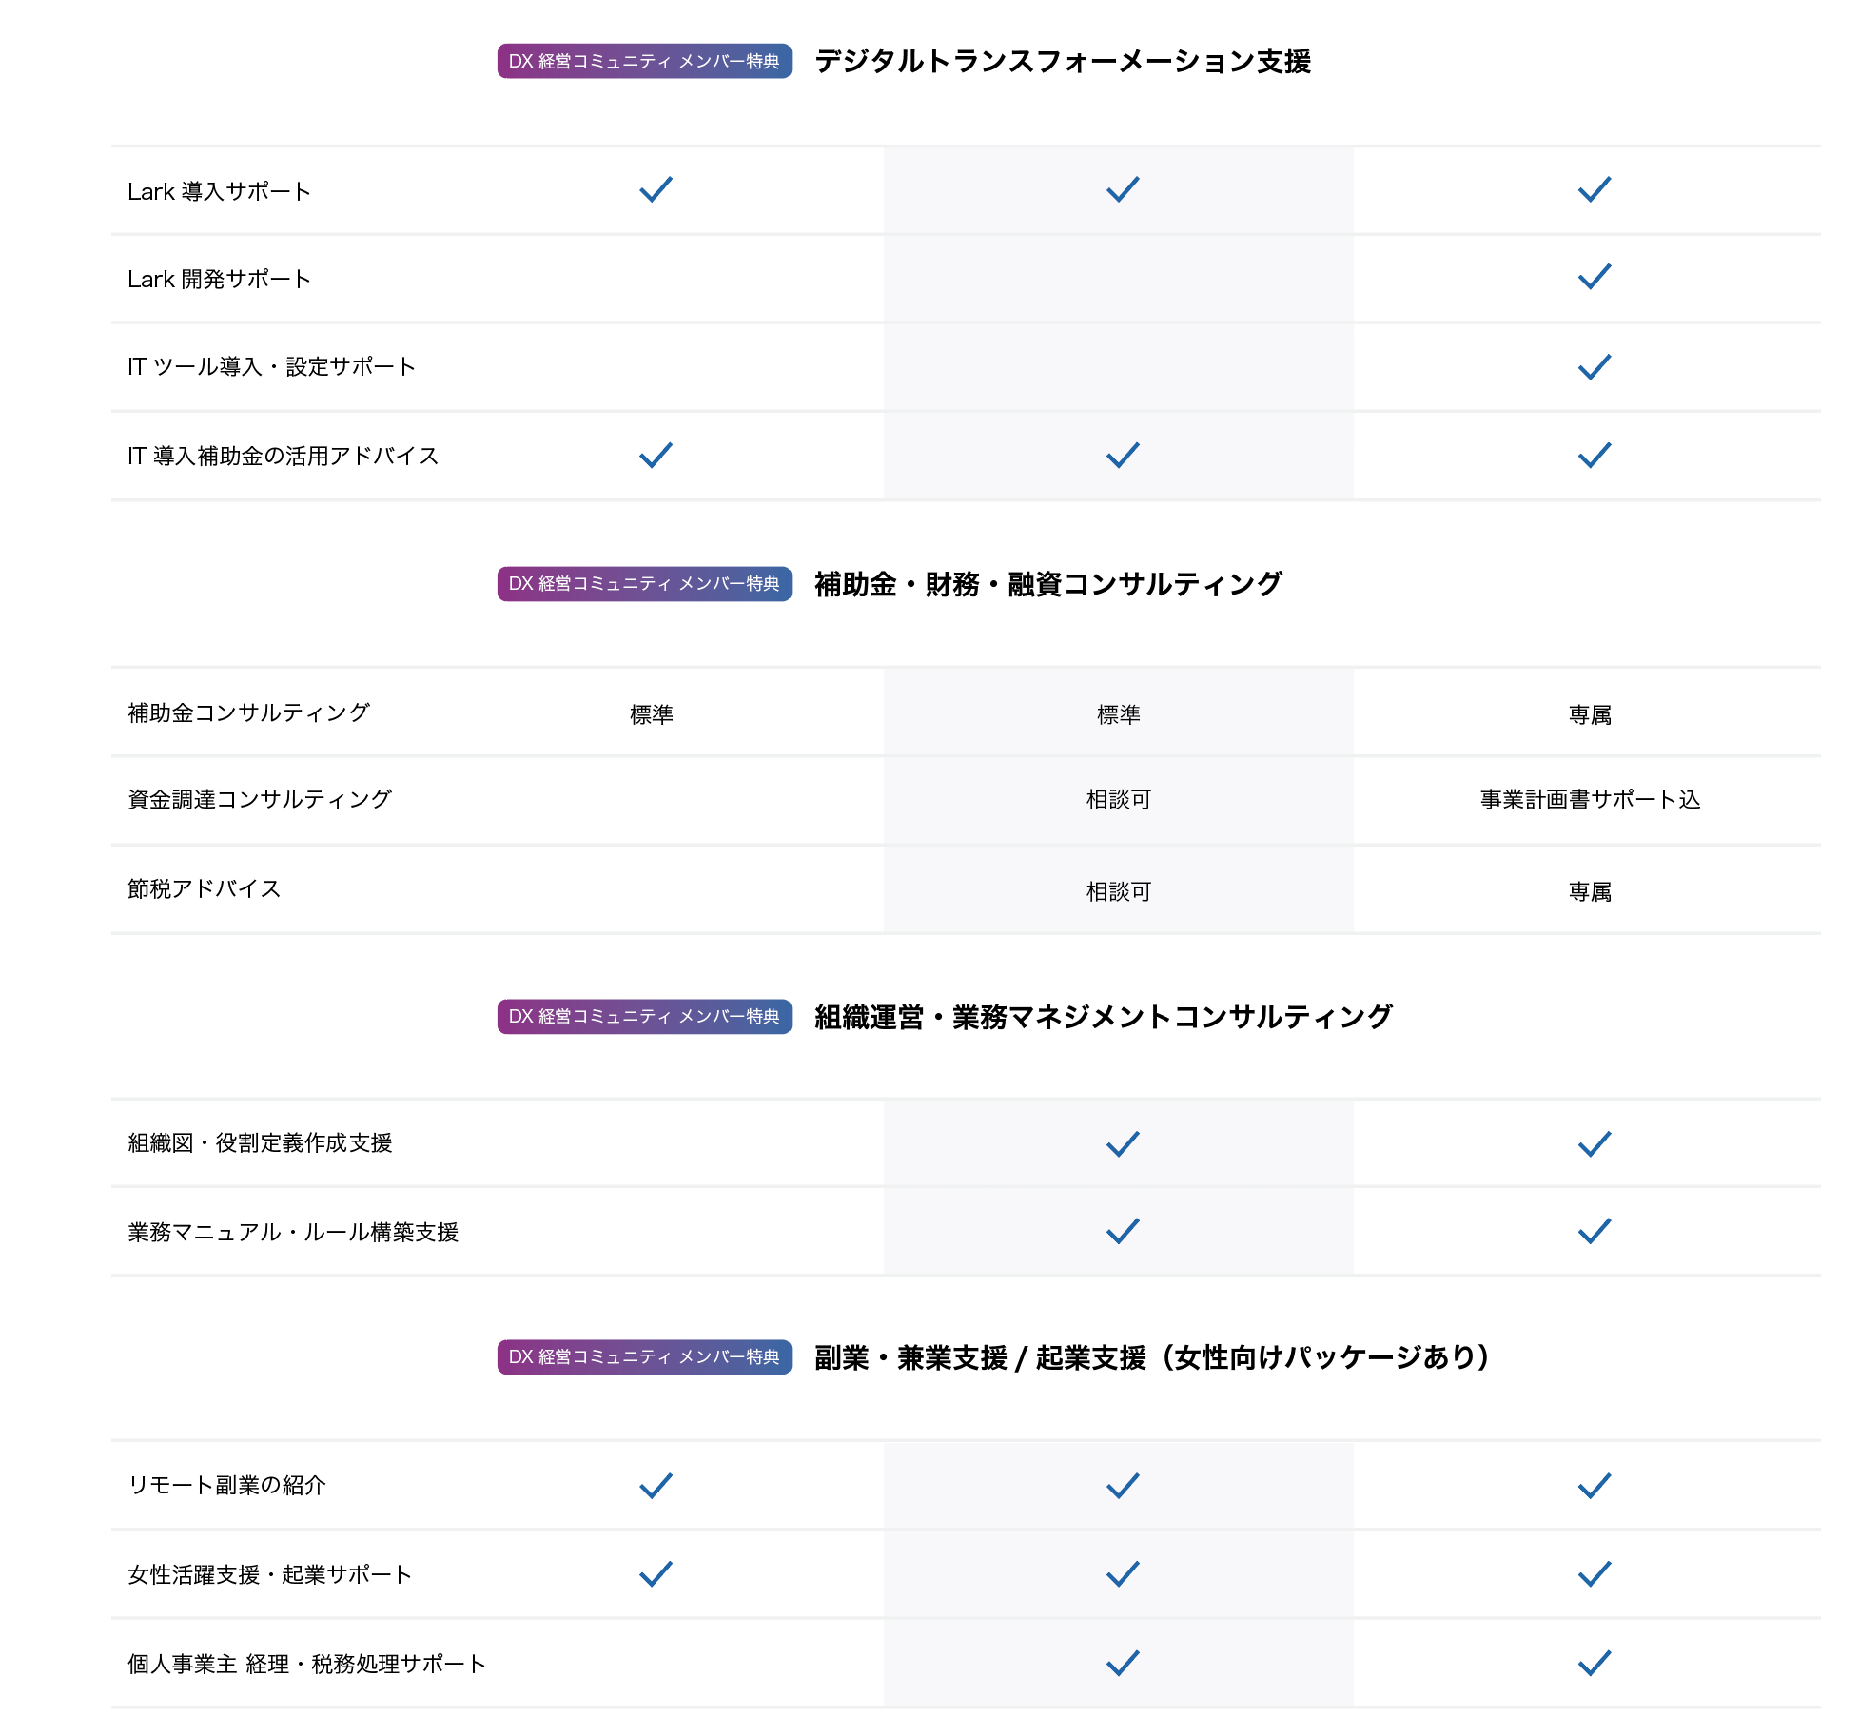Click last-column checkmark for 個人事業主 経理・税務処理サポート
Image resolution: width=1859 pixels, height=1716 pixels.
[x=1595, y=1663]
